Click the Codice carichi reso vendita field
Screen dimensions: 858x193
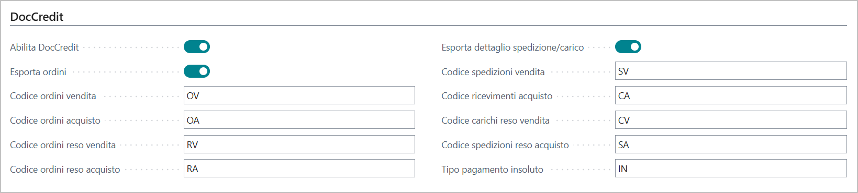pos(731,120)
